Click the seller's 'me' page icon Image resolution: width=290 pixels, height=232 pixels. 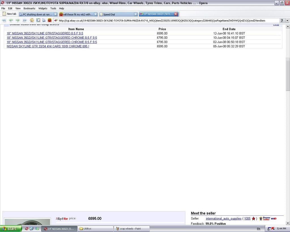(274, 218)
